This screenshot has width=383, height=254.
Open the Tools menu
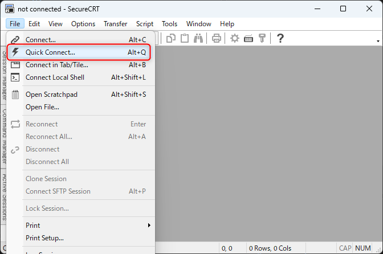169,24
